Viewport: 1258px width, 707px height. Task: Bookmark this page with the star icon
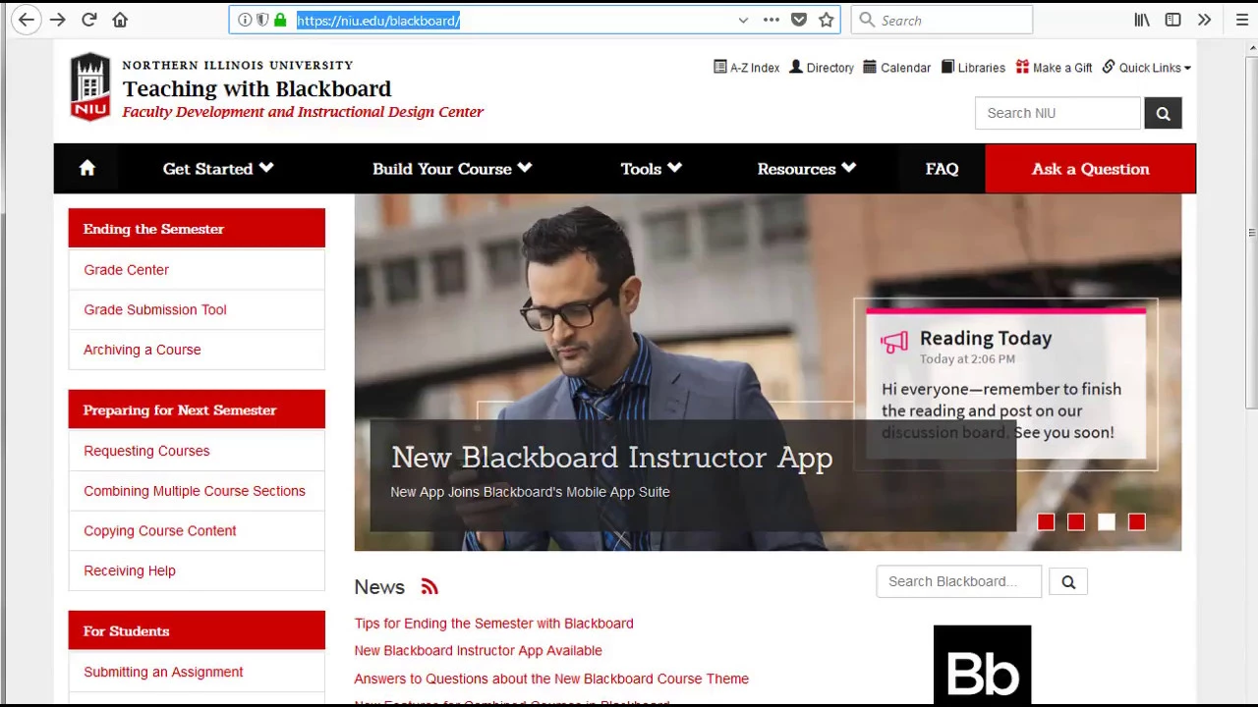point(827,20)
